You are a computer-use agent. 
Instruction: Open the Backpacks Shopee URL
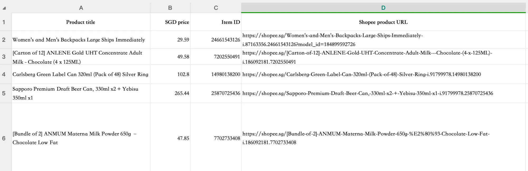point(333,40)
